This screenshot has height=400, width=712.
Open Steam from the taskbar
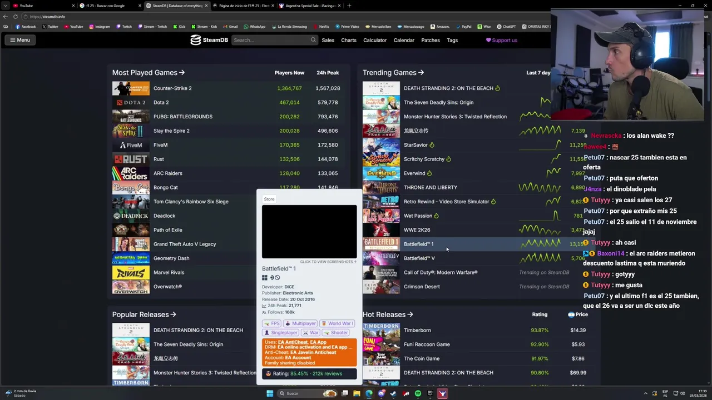pos(393,393)
